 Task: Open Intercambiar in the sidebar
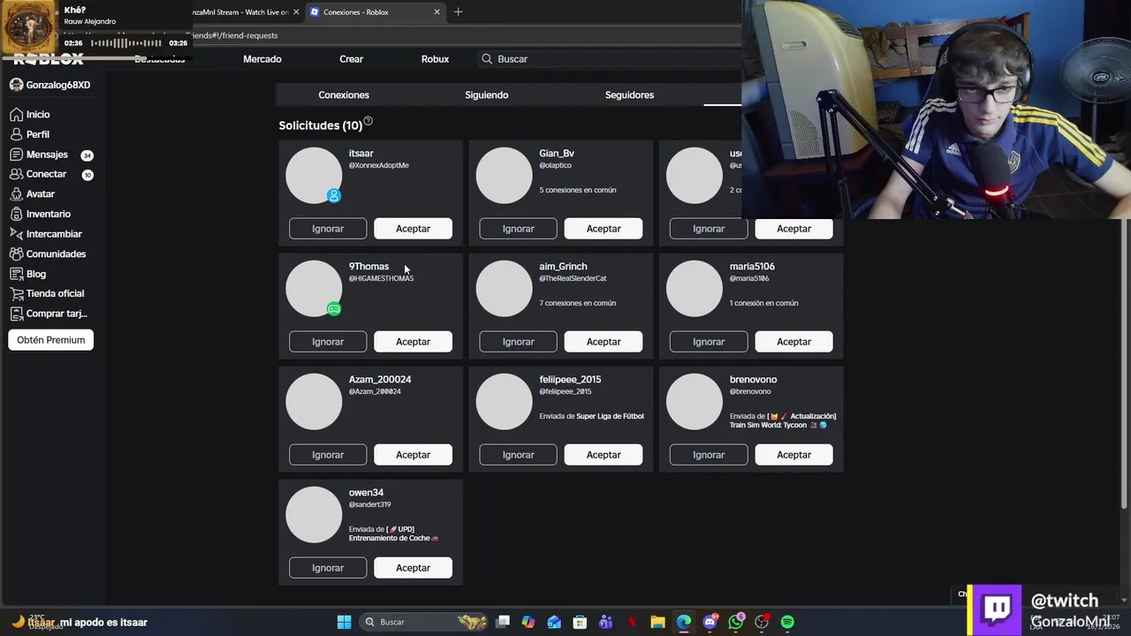(x=46, y=234)
